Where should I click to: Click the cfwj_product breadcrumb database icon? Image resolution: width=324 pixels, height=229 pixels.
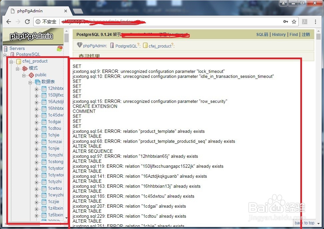145,45
